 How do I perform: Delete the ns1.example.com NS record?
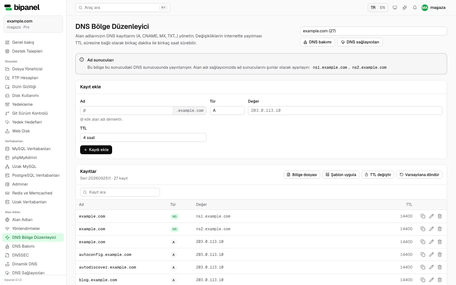[x=440, y=216]
